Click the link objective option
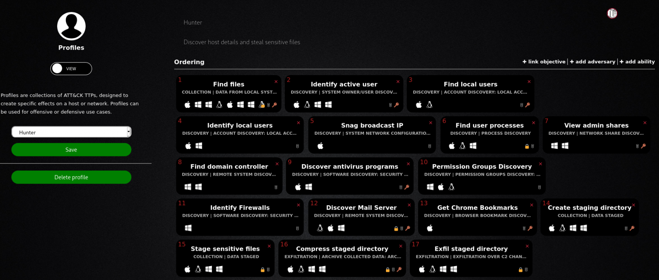The image size is (659, 280). point(544,62)
